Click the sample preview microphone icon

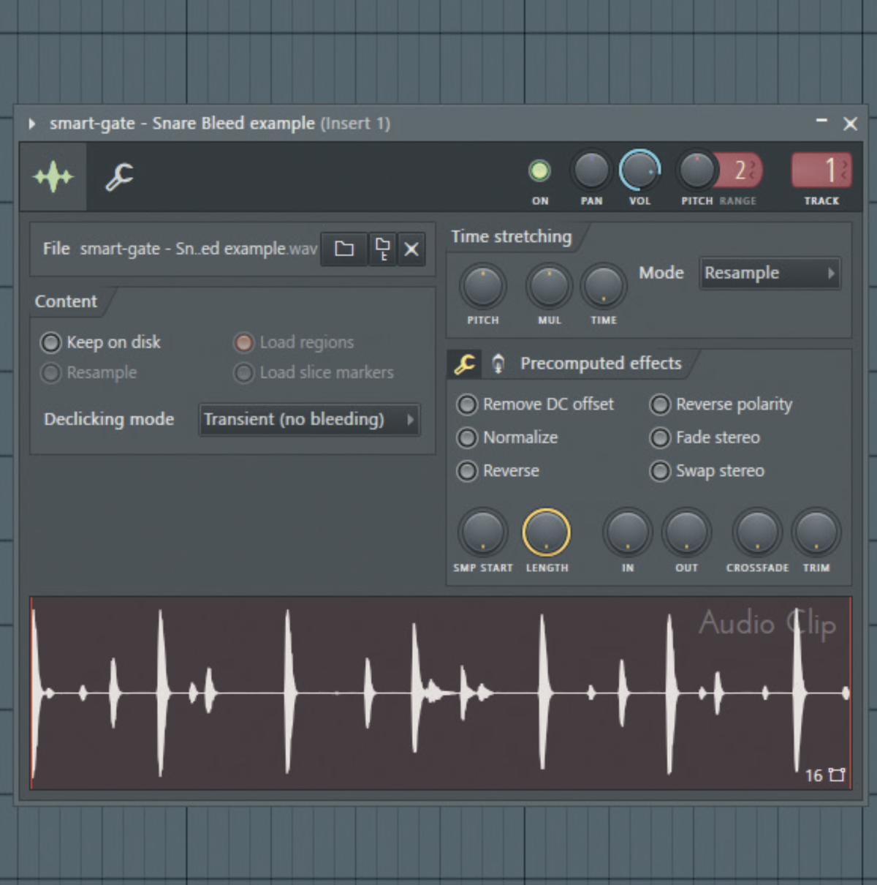[498, 364]
